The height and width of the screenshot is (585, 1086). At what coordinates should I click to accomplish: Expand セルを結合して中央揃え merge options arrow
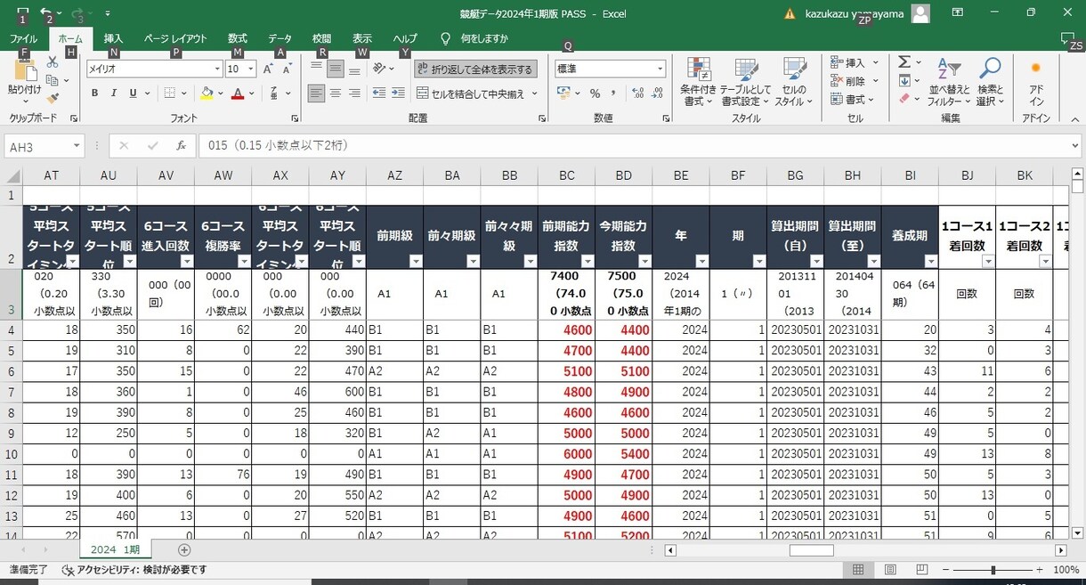(x=534, y=93)
